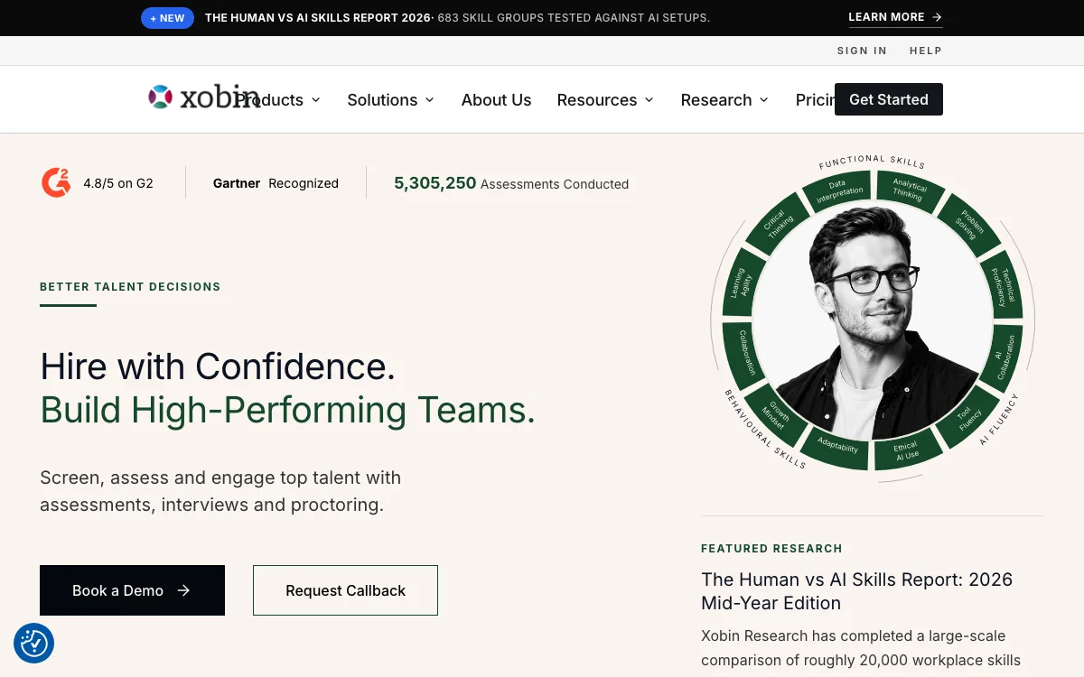Image resolution: width=1084 pixels, height=677 pixels.
Task: Click the AI Collaboration skill segment
Action: 1003,359
